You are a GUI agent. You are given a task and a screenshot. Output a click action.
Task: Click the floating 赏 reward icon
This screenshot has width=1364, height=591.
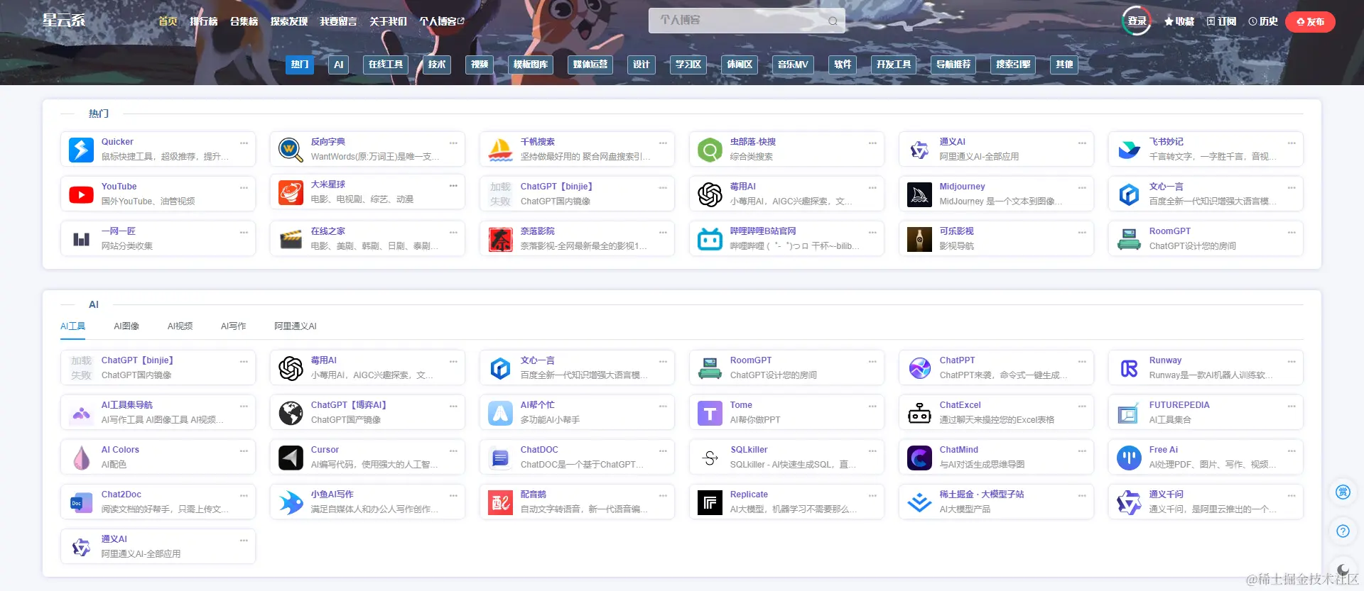pyautogui.click(x=1343, y=492)
